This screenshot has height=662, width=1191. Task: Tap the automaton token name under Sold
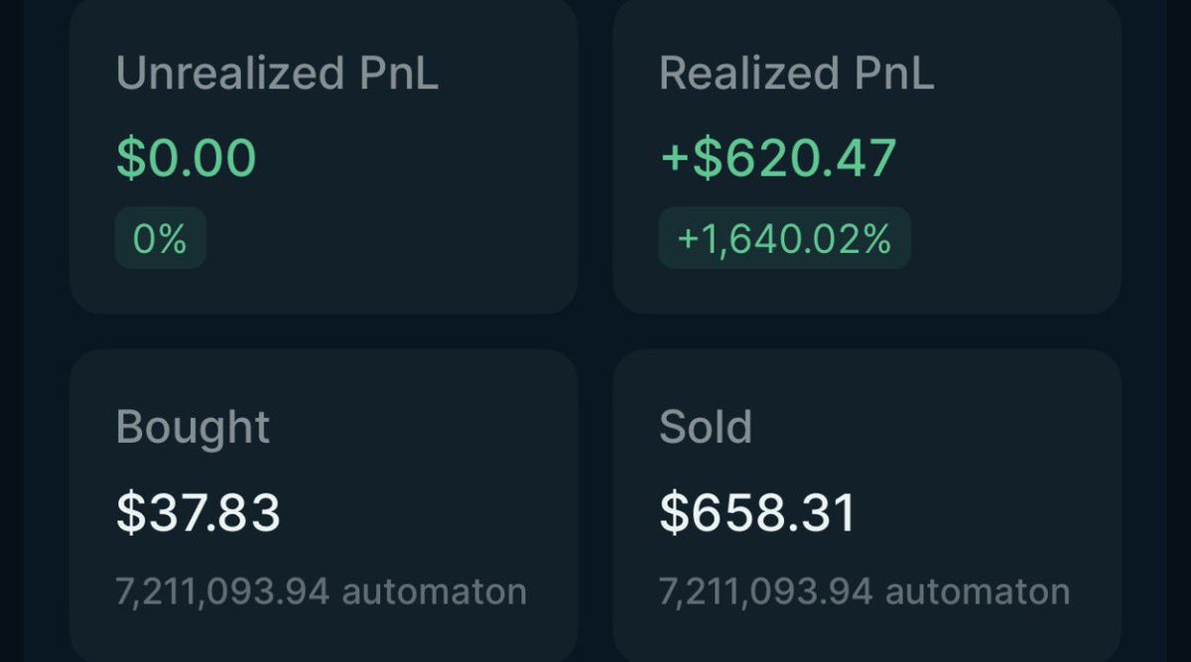pos(977,592)
